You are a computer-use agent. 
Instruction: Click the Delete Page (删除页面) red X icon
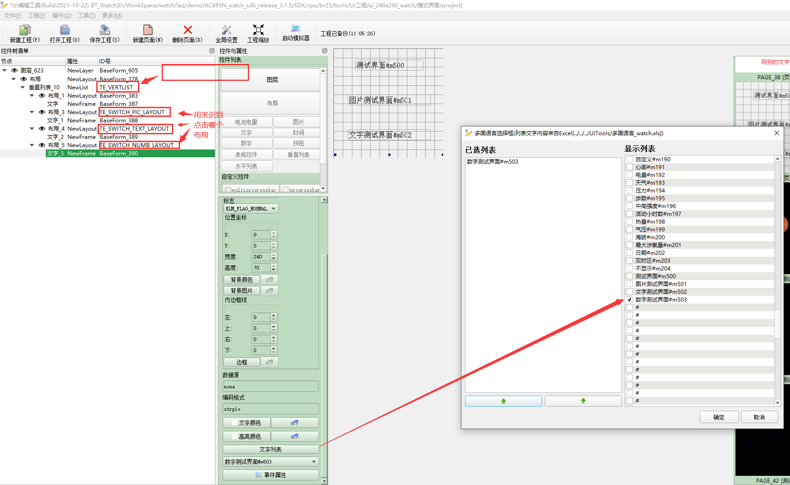(187, 30)
